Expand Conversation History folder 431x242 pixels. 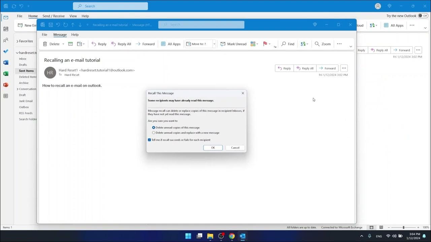click(x=17, y=89)
